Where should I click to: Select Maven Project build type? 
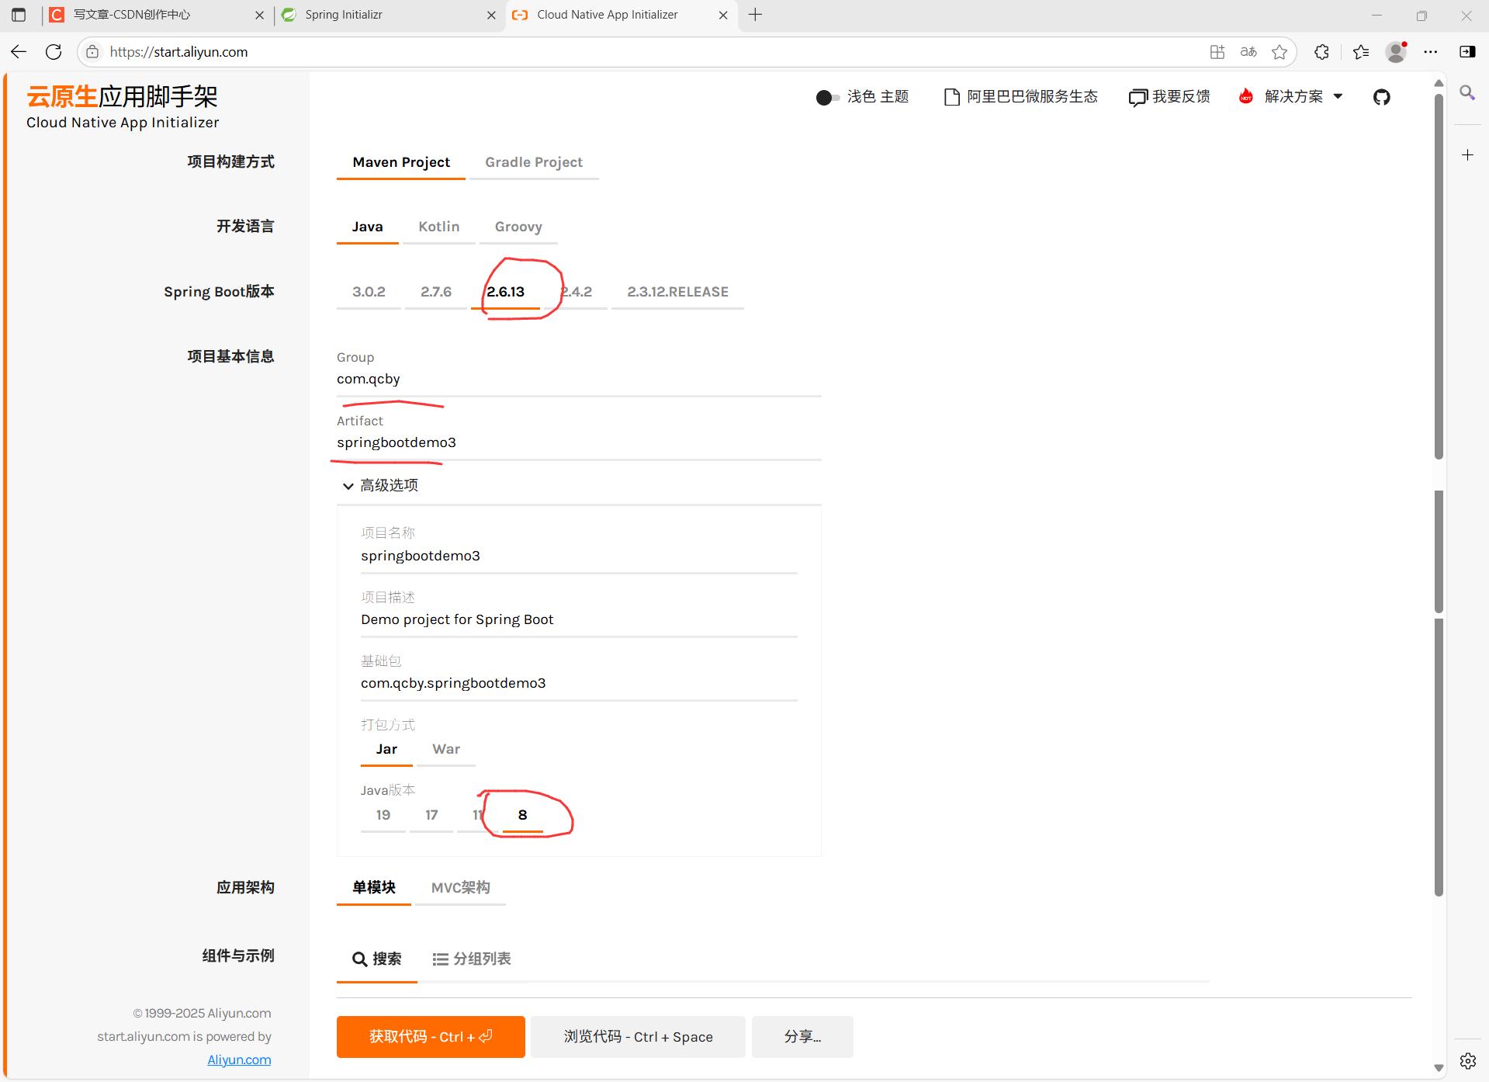pos(401,162)
